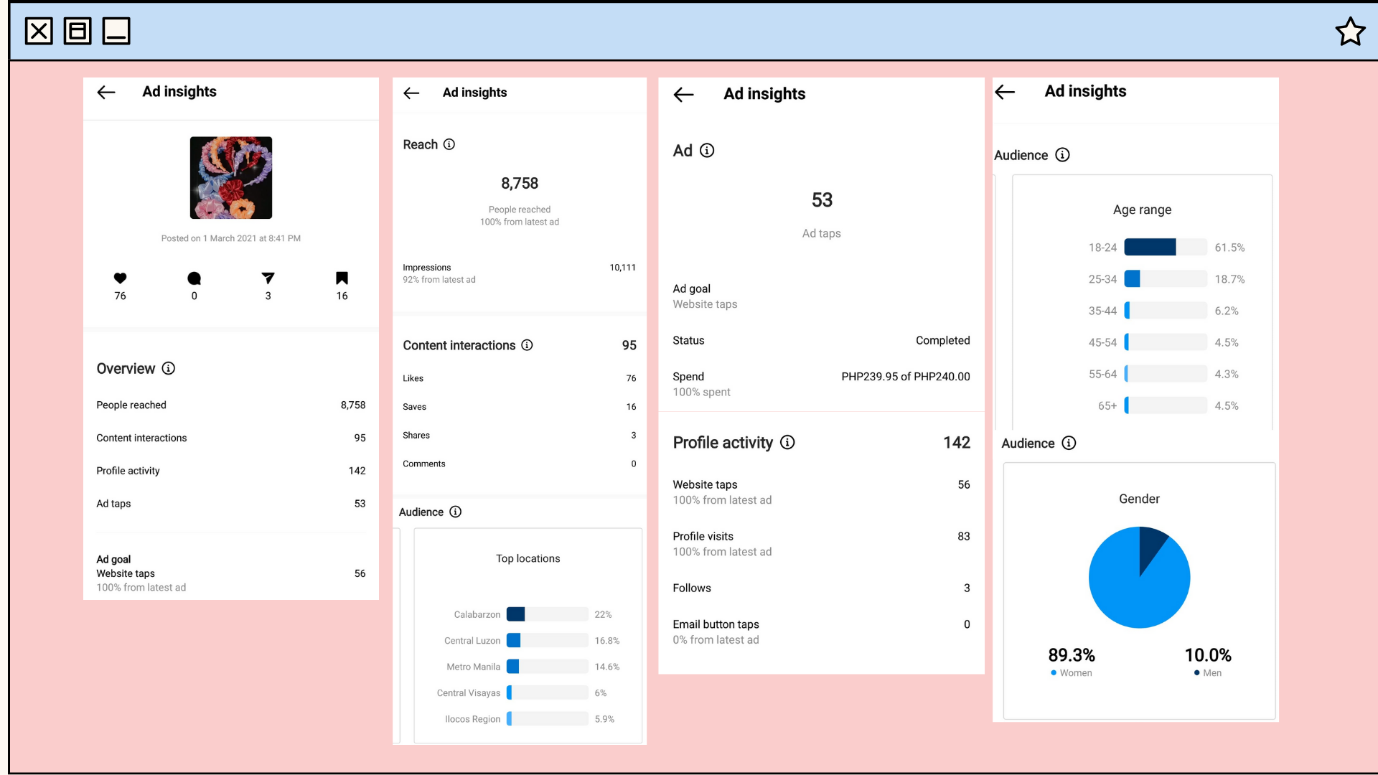
Task: Click info icon beside Reach heading
Action: point(449,144)
